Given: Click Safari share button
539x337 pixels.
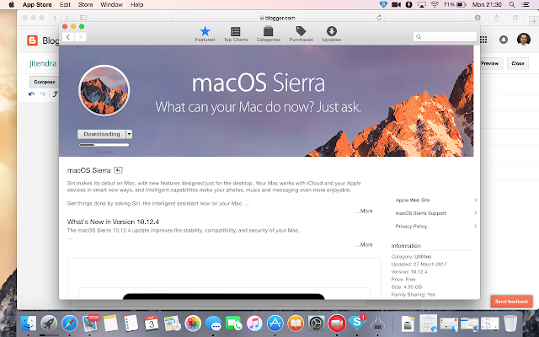Looking at the screenshot, I should [x=497, y=18].
